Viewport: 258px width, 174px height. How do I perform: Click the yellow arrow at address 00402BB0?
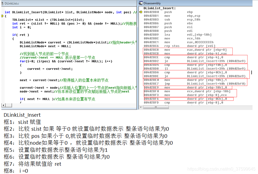coord(141,12)
